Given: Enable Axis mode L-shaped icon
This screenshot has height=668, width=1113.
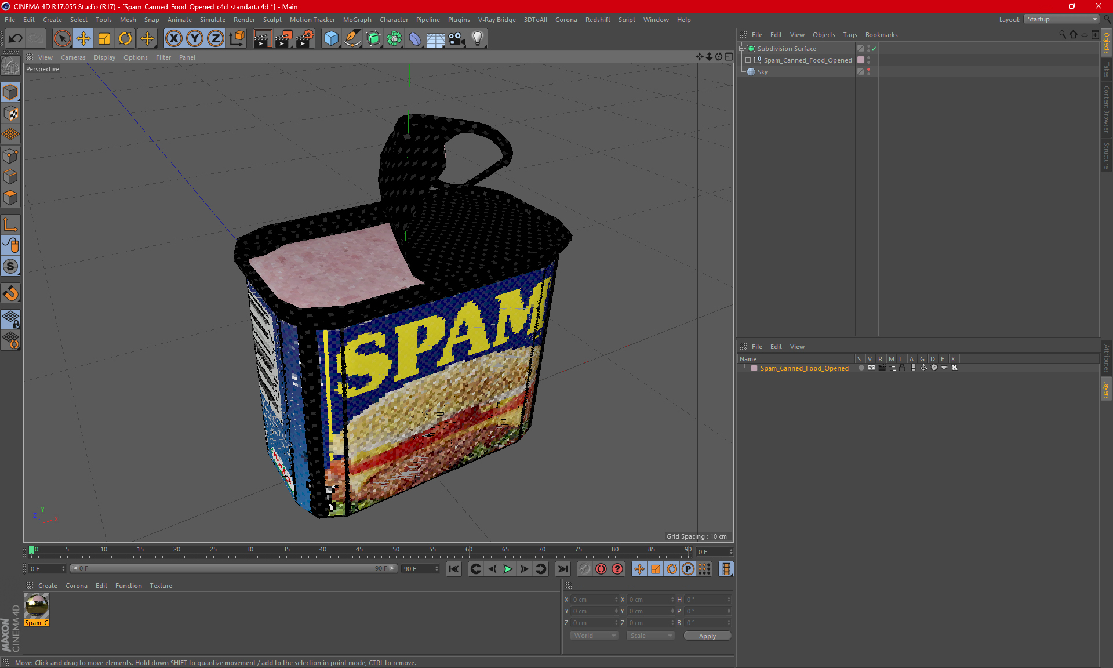Looking at the screenshot, I should [x=10, y=224].
